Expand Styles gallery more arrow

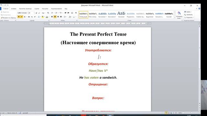click(x=175, y=17)
